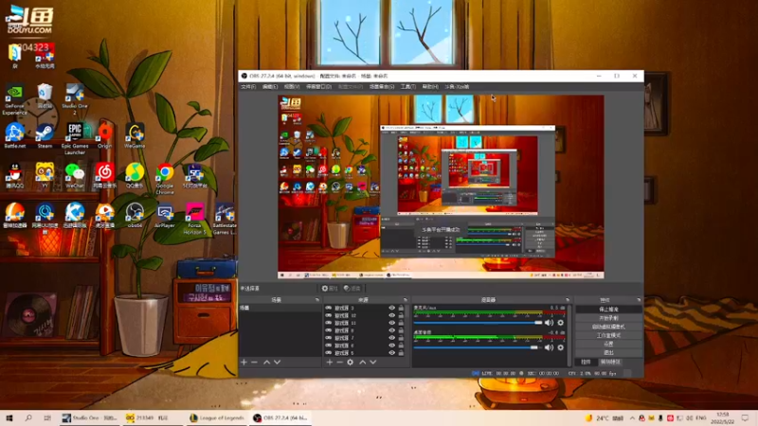Launch Forza Horizon 5 shortcut
Screen dimensions: 758x426
[194, 219]
